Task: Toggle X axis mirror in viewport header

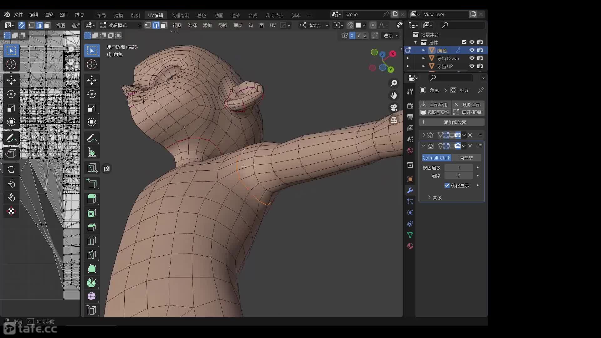Action: tap(352, 36)
